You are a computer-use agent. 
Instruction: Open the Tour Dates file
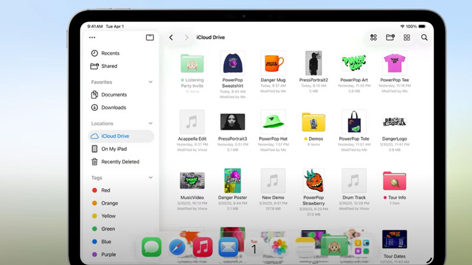[394, 239]
